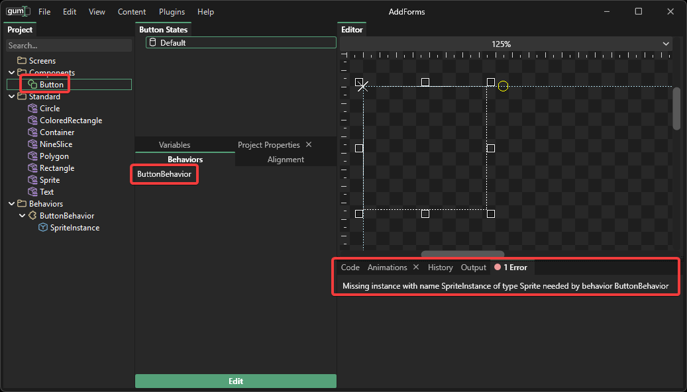Click the Sprite element icon
This screenshot has height=392, width=687.
tap(33, 180)
